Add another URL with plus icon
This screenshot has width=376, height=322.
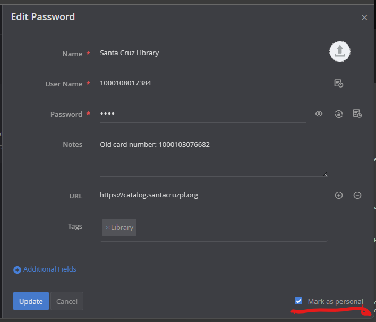pos(339,195)
